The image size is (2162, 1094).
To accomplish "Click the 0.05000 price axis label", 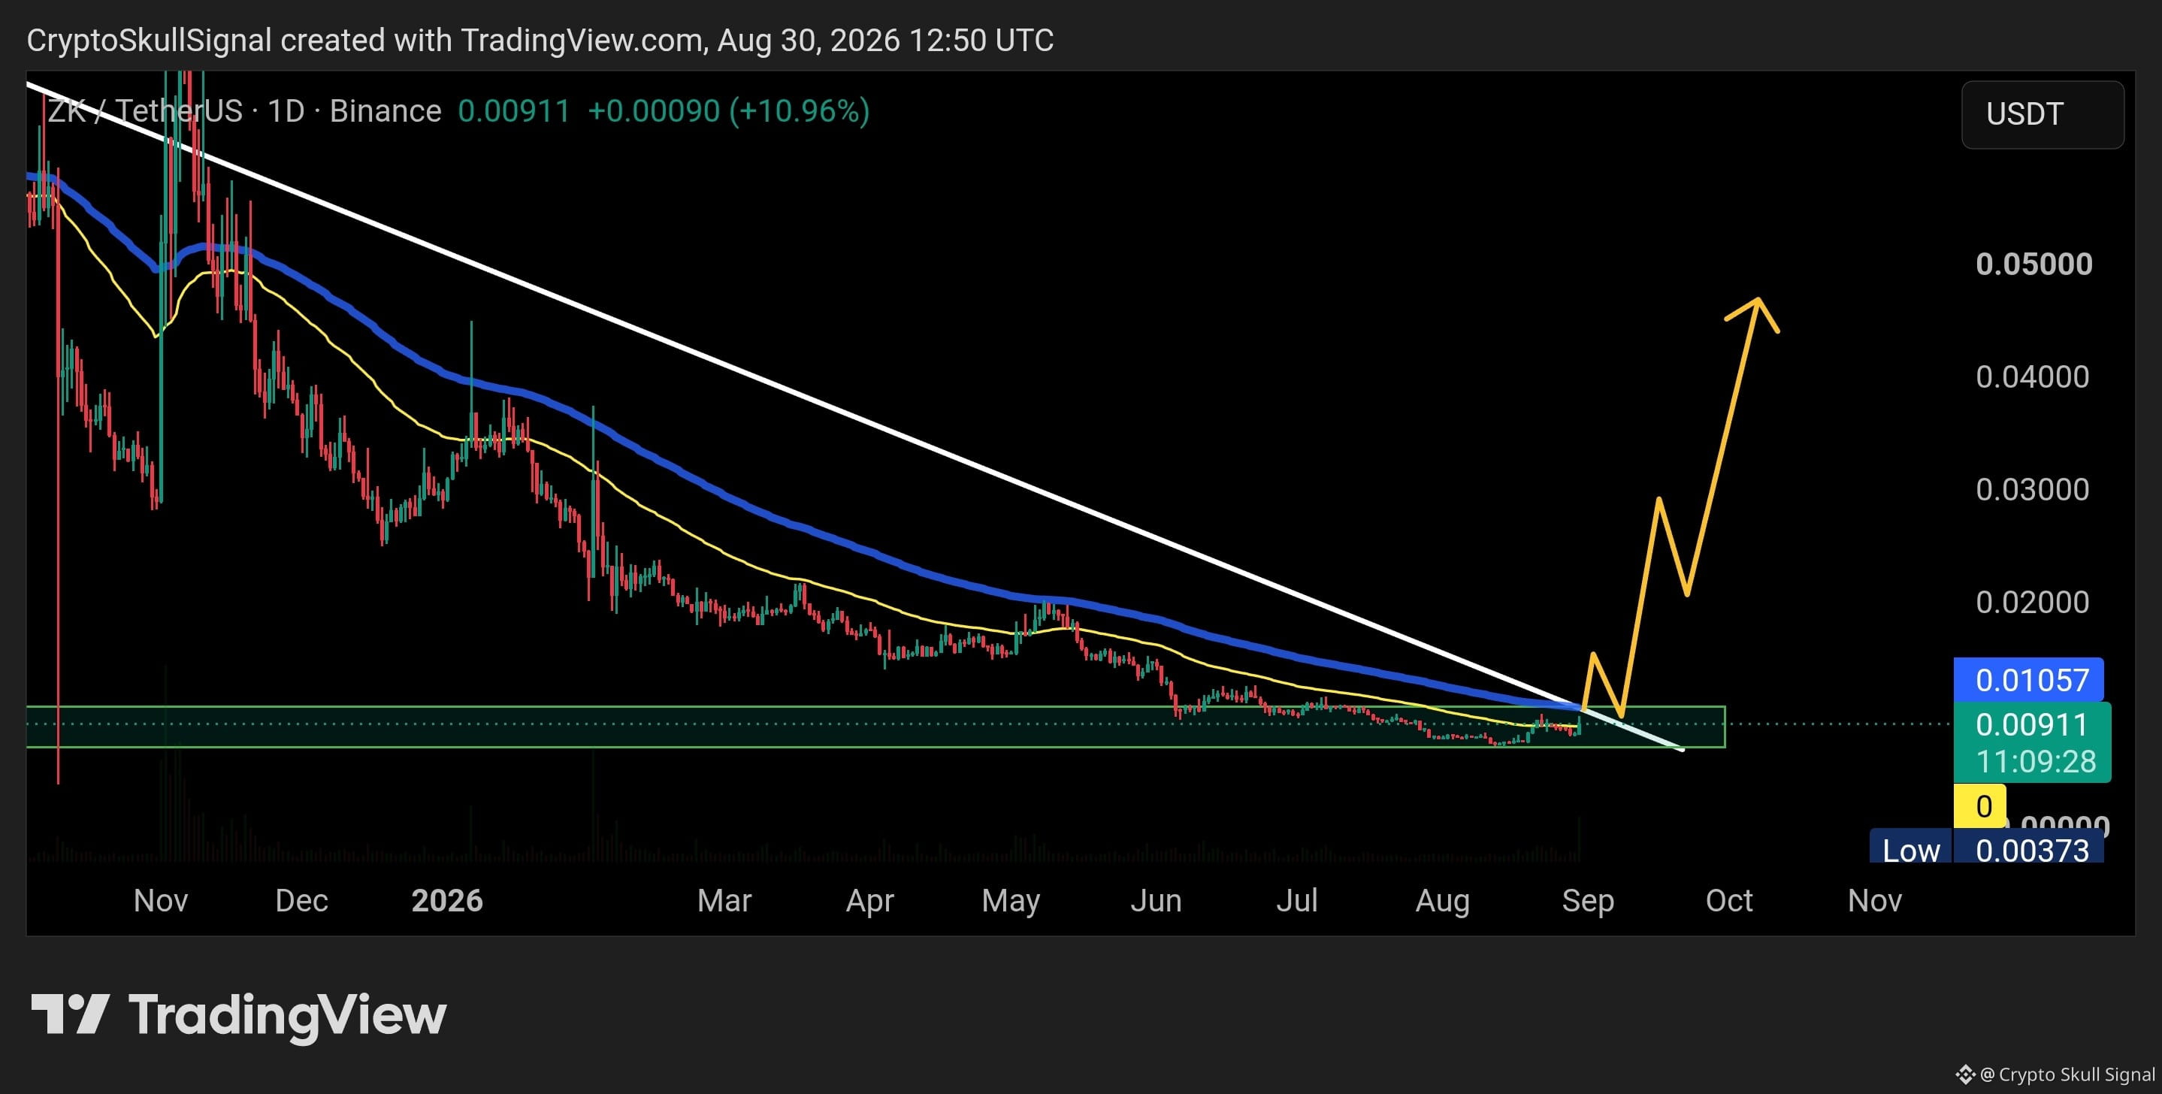I will click(2033, 264).
